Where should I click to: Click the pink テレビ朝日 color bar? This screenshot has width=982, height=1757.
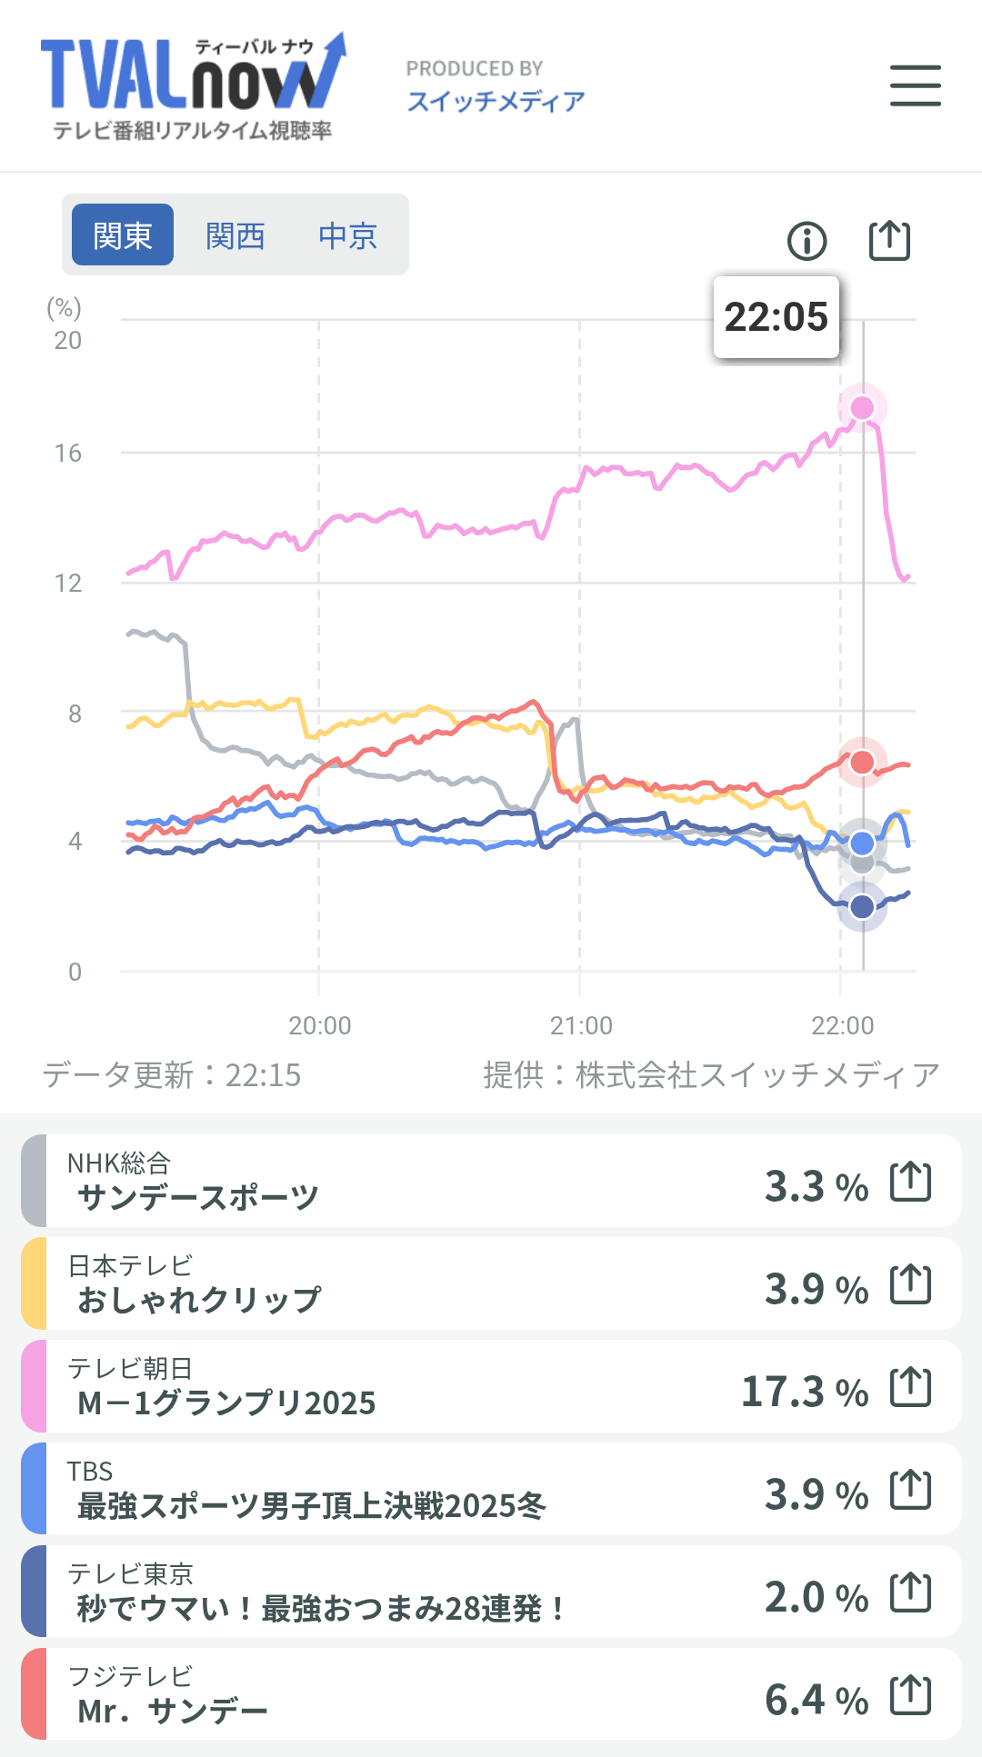pyautogui.click(x=34, y=1387)
